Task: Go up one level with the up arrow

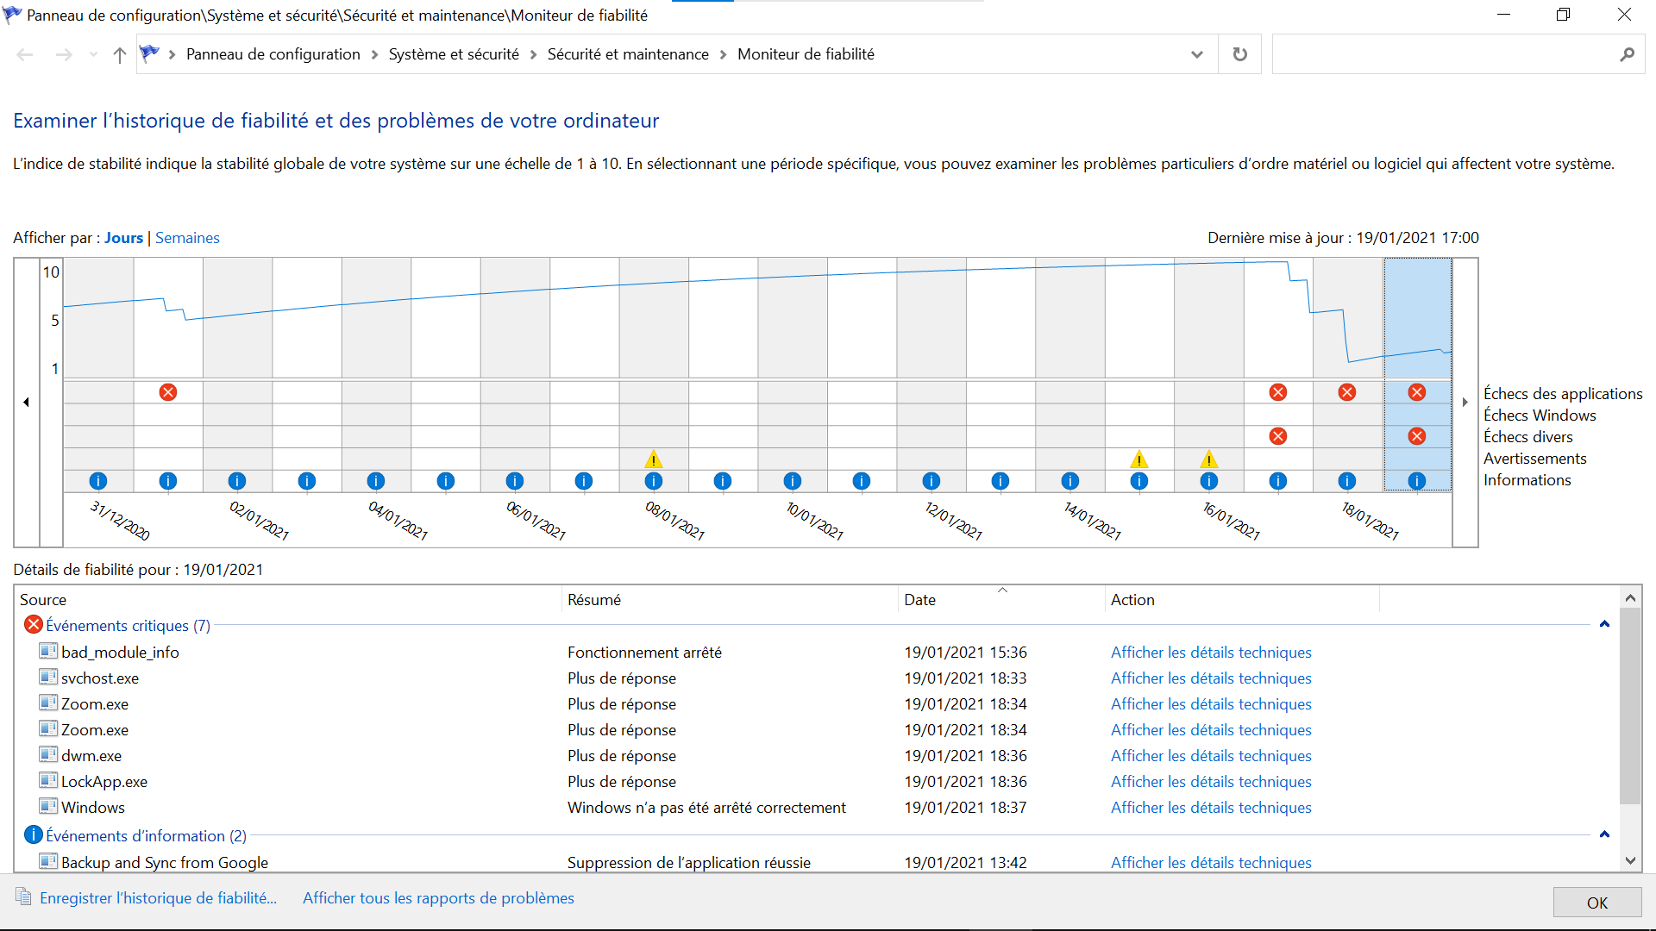Action: pyautogui.click(x=120, y=55)
